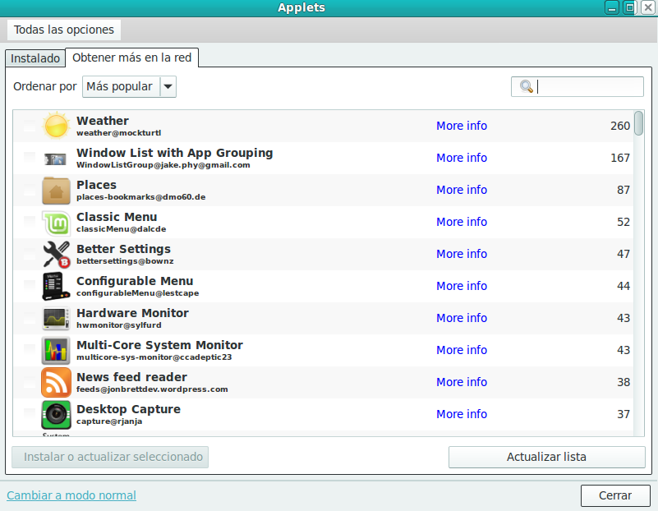
Task: Check the Window List with App Grouping checkbox
Action: click(30, 158)
